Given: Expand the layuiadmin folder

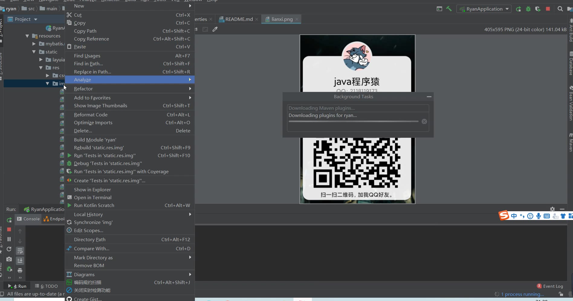Looking at the screenshot, I should pos(41,60).
